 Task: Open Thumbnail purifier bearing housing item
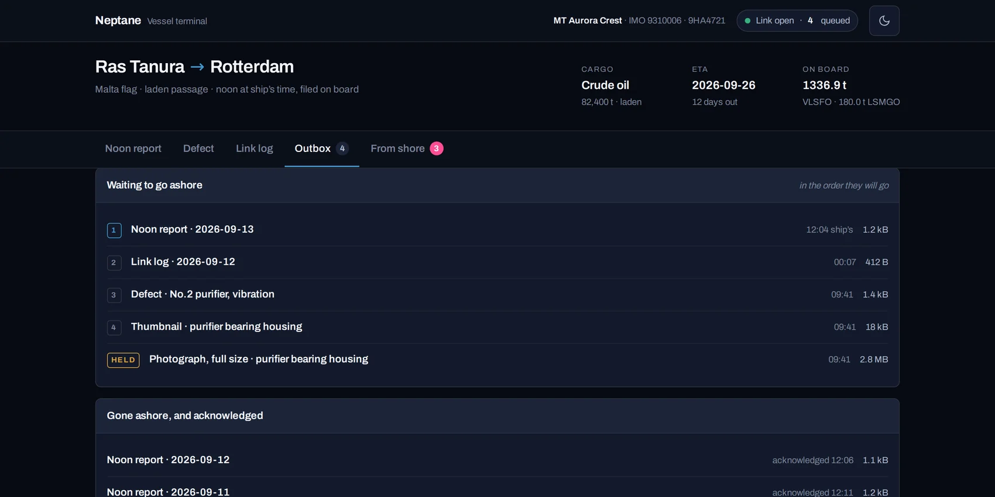(x=497, y=327)
